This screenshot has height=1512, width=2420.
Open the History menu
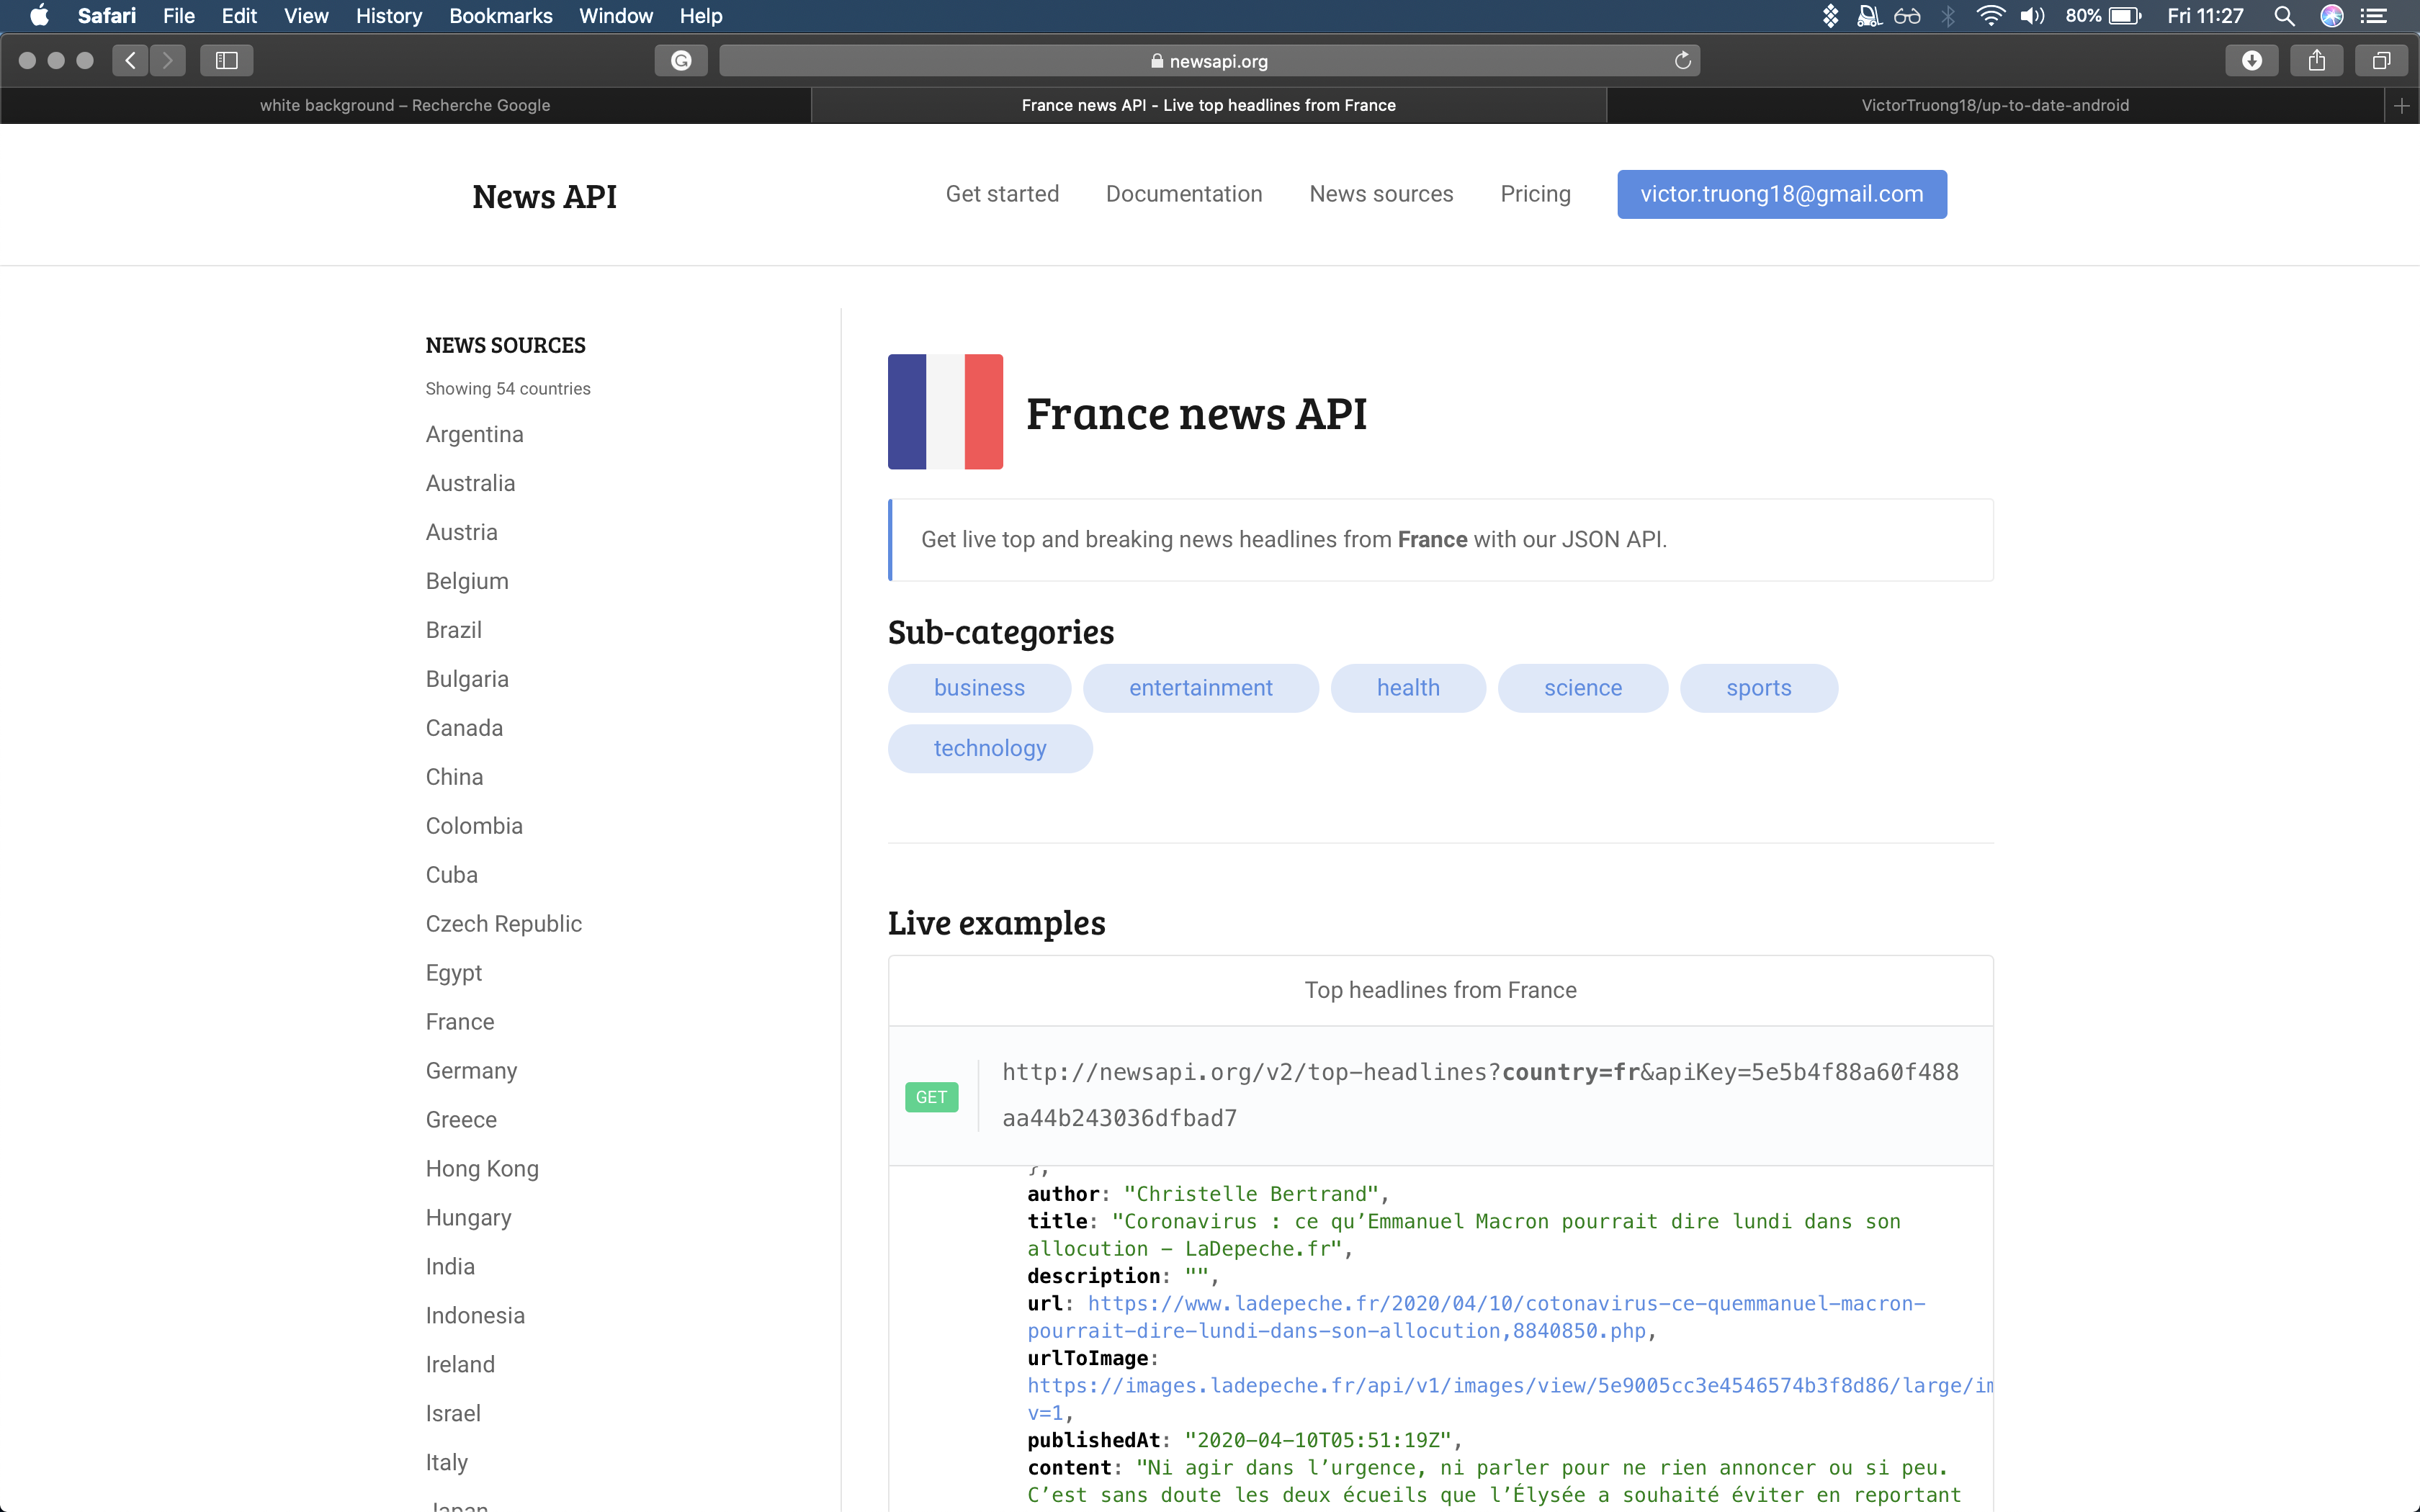click(388, 16)
